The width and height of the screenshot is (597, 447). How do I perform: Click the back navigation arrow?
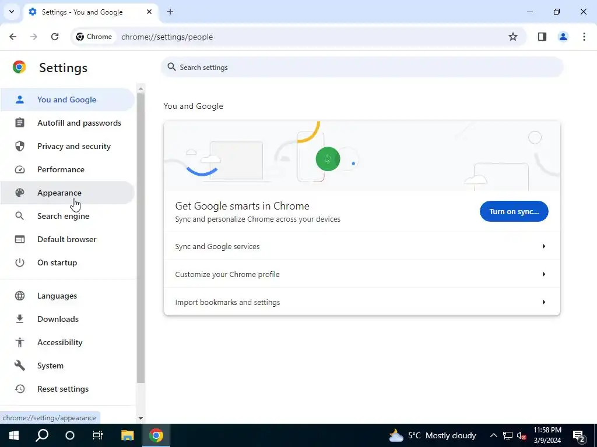13,37
